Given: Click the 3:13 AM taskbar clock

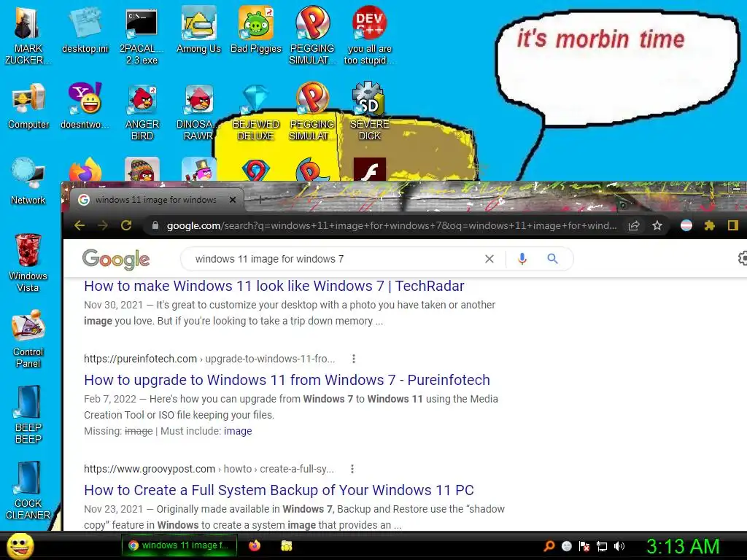Looking at the screenshot, I should (x=683, y=546).
